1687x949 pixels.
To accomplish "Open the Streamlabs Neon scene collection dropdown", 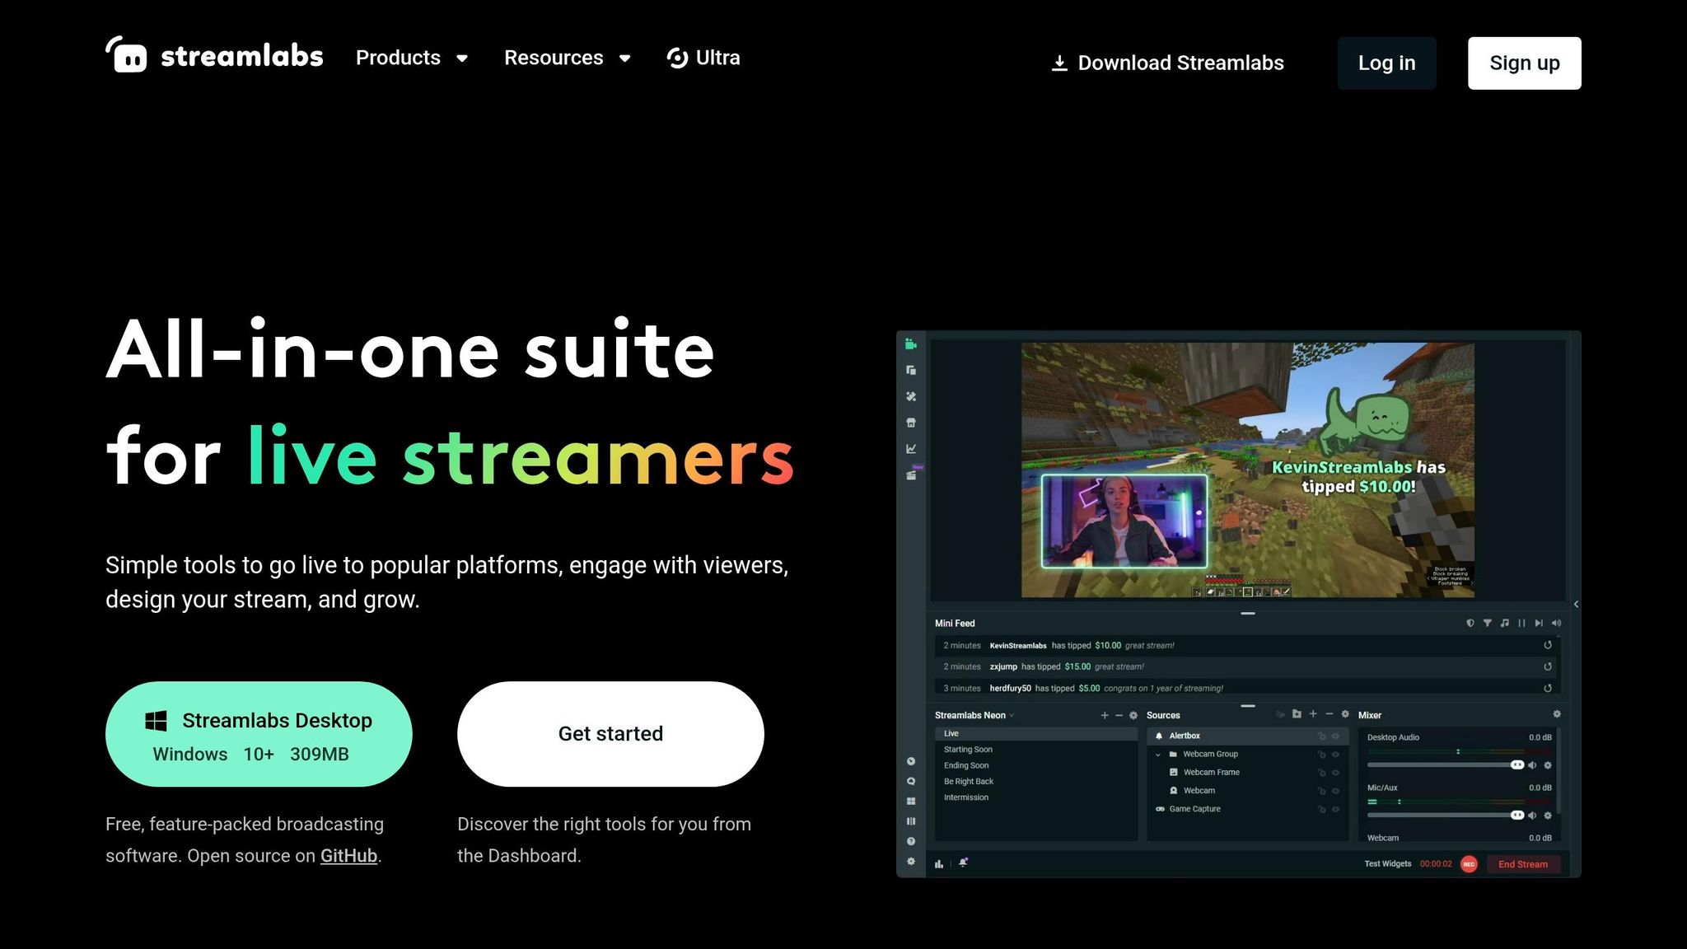I will 1012,715.
